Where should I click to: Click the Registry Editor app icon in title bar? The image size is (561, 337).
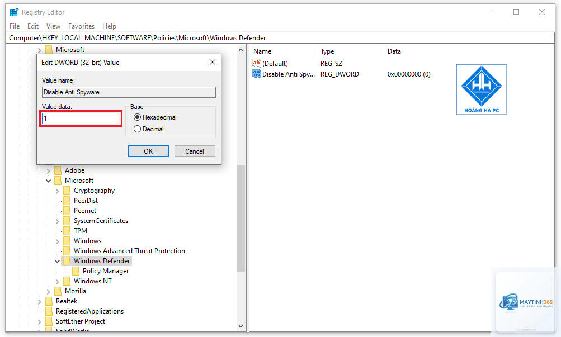pos(14,12)
